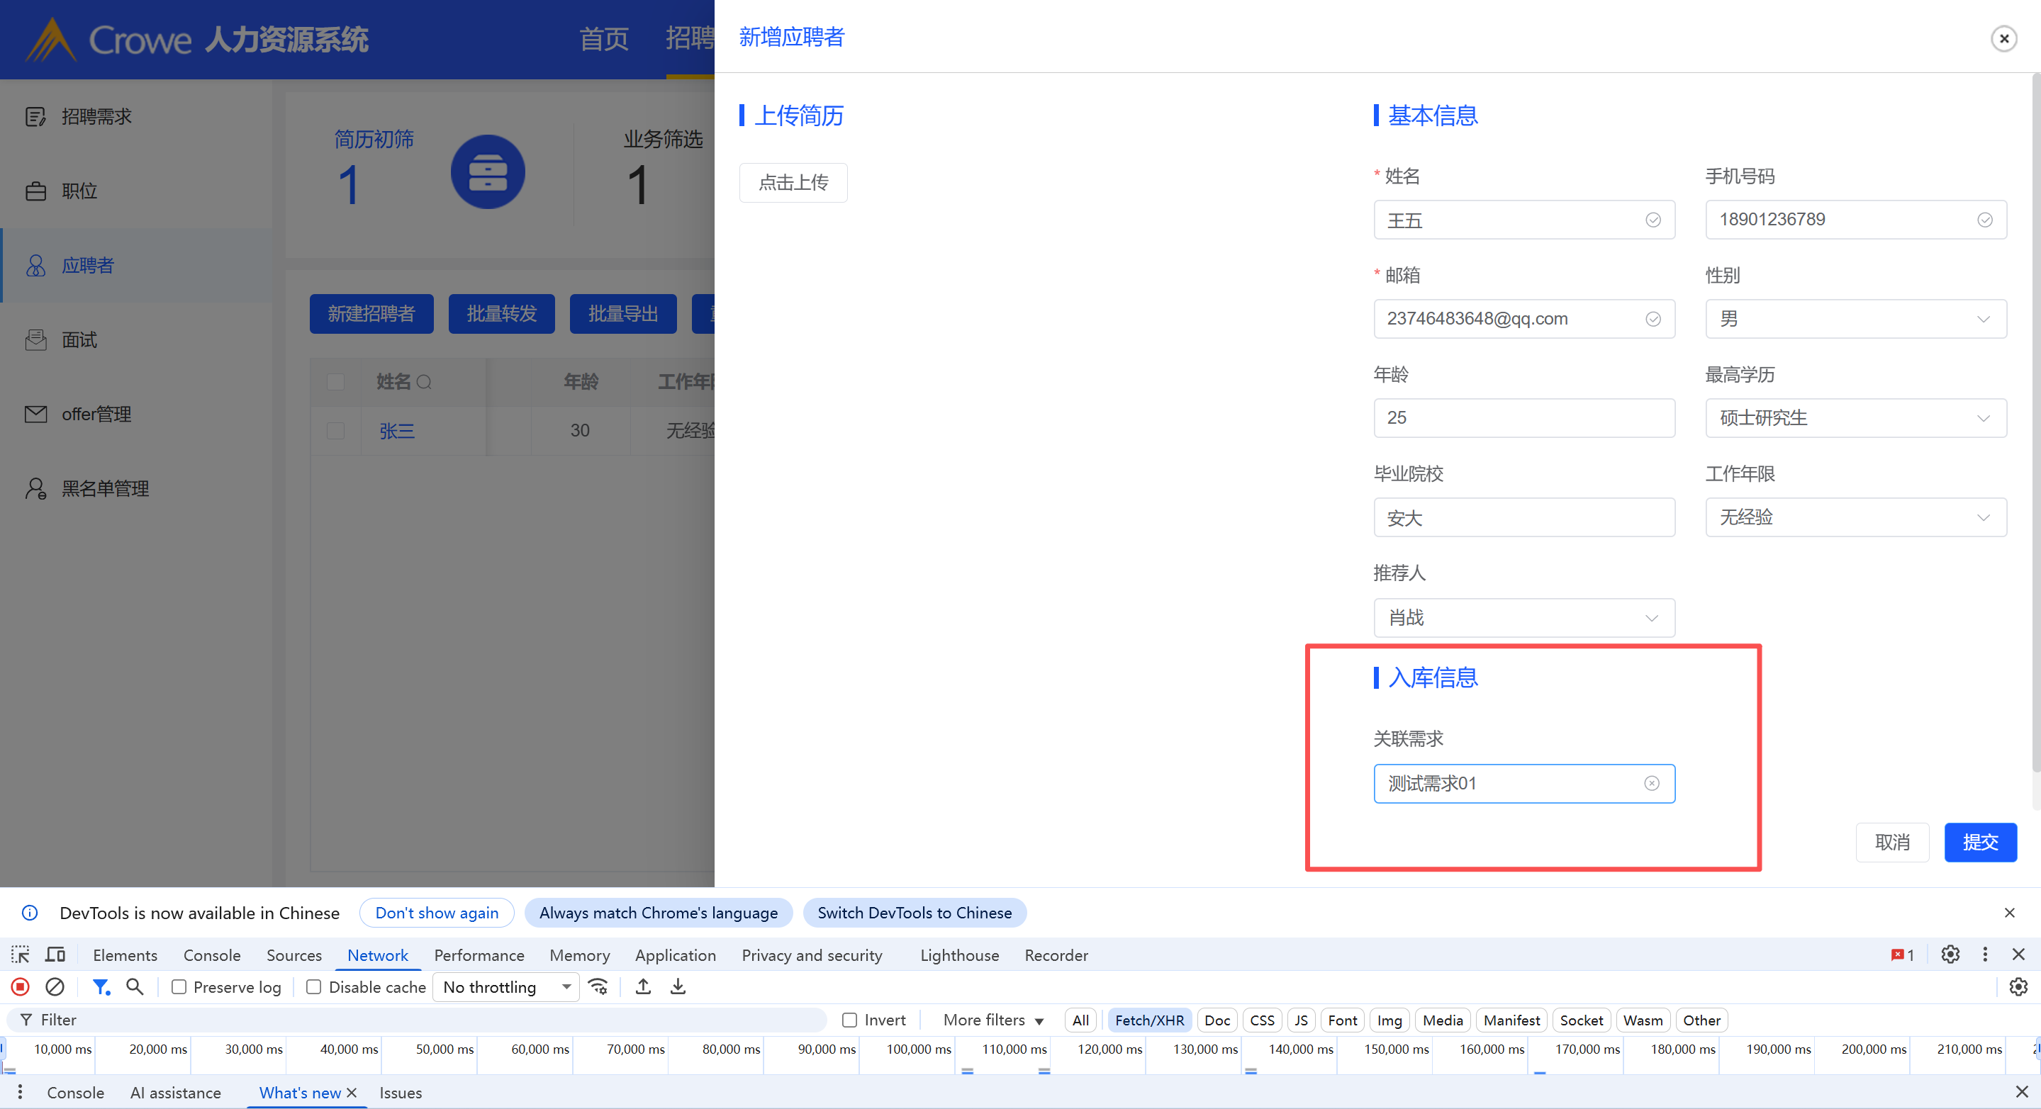Open the 最高学历 dropdown
The width and height of the screenshot is (2041, 1109).
(x=1855, y=418)
